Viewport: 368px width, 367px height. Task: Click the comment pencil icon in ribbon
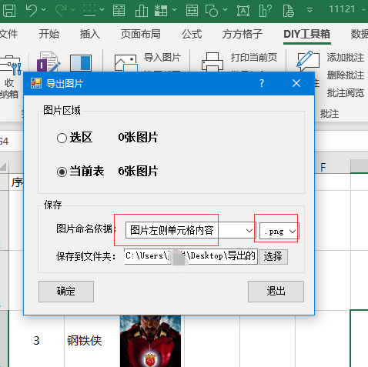[308, 62]
